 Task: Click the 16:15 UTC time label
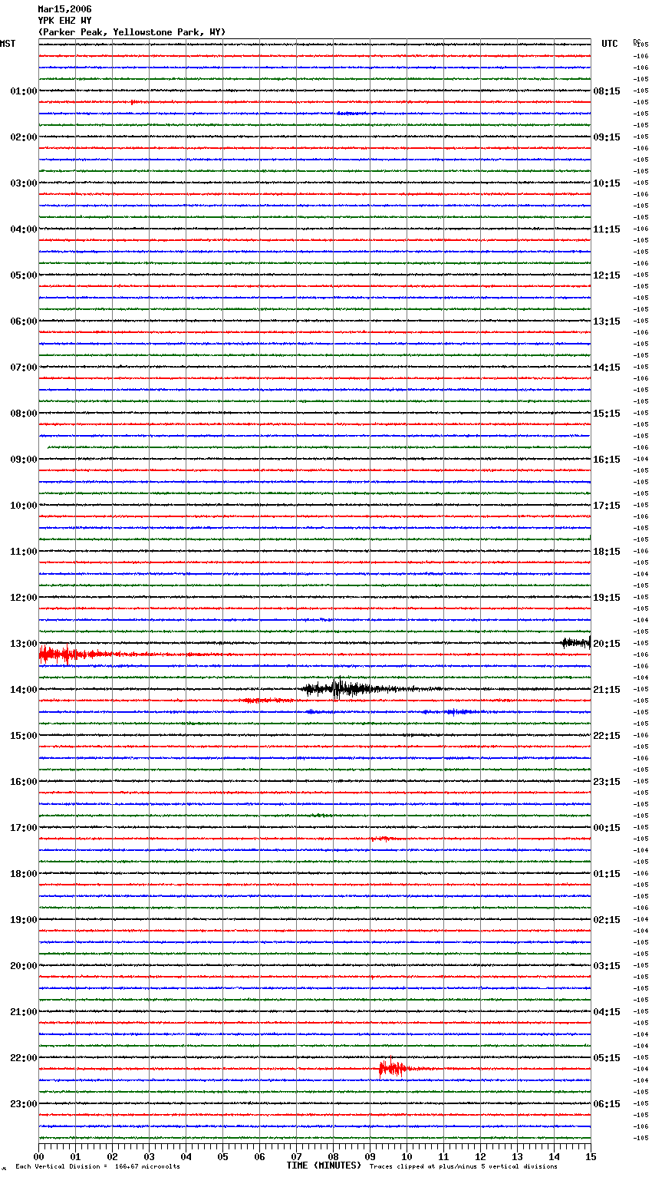point(607,460)
